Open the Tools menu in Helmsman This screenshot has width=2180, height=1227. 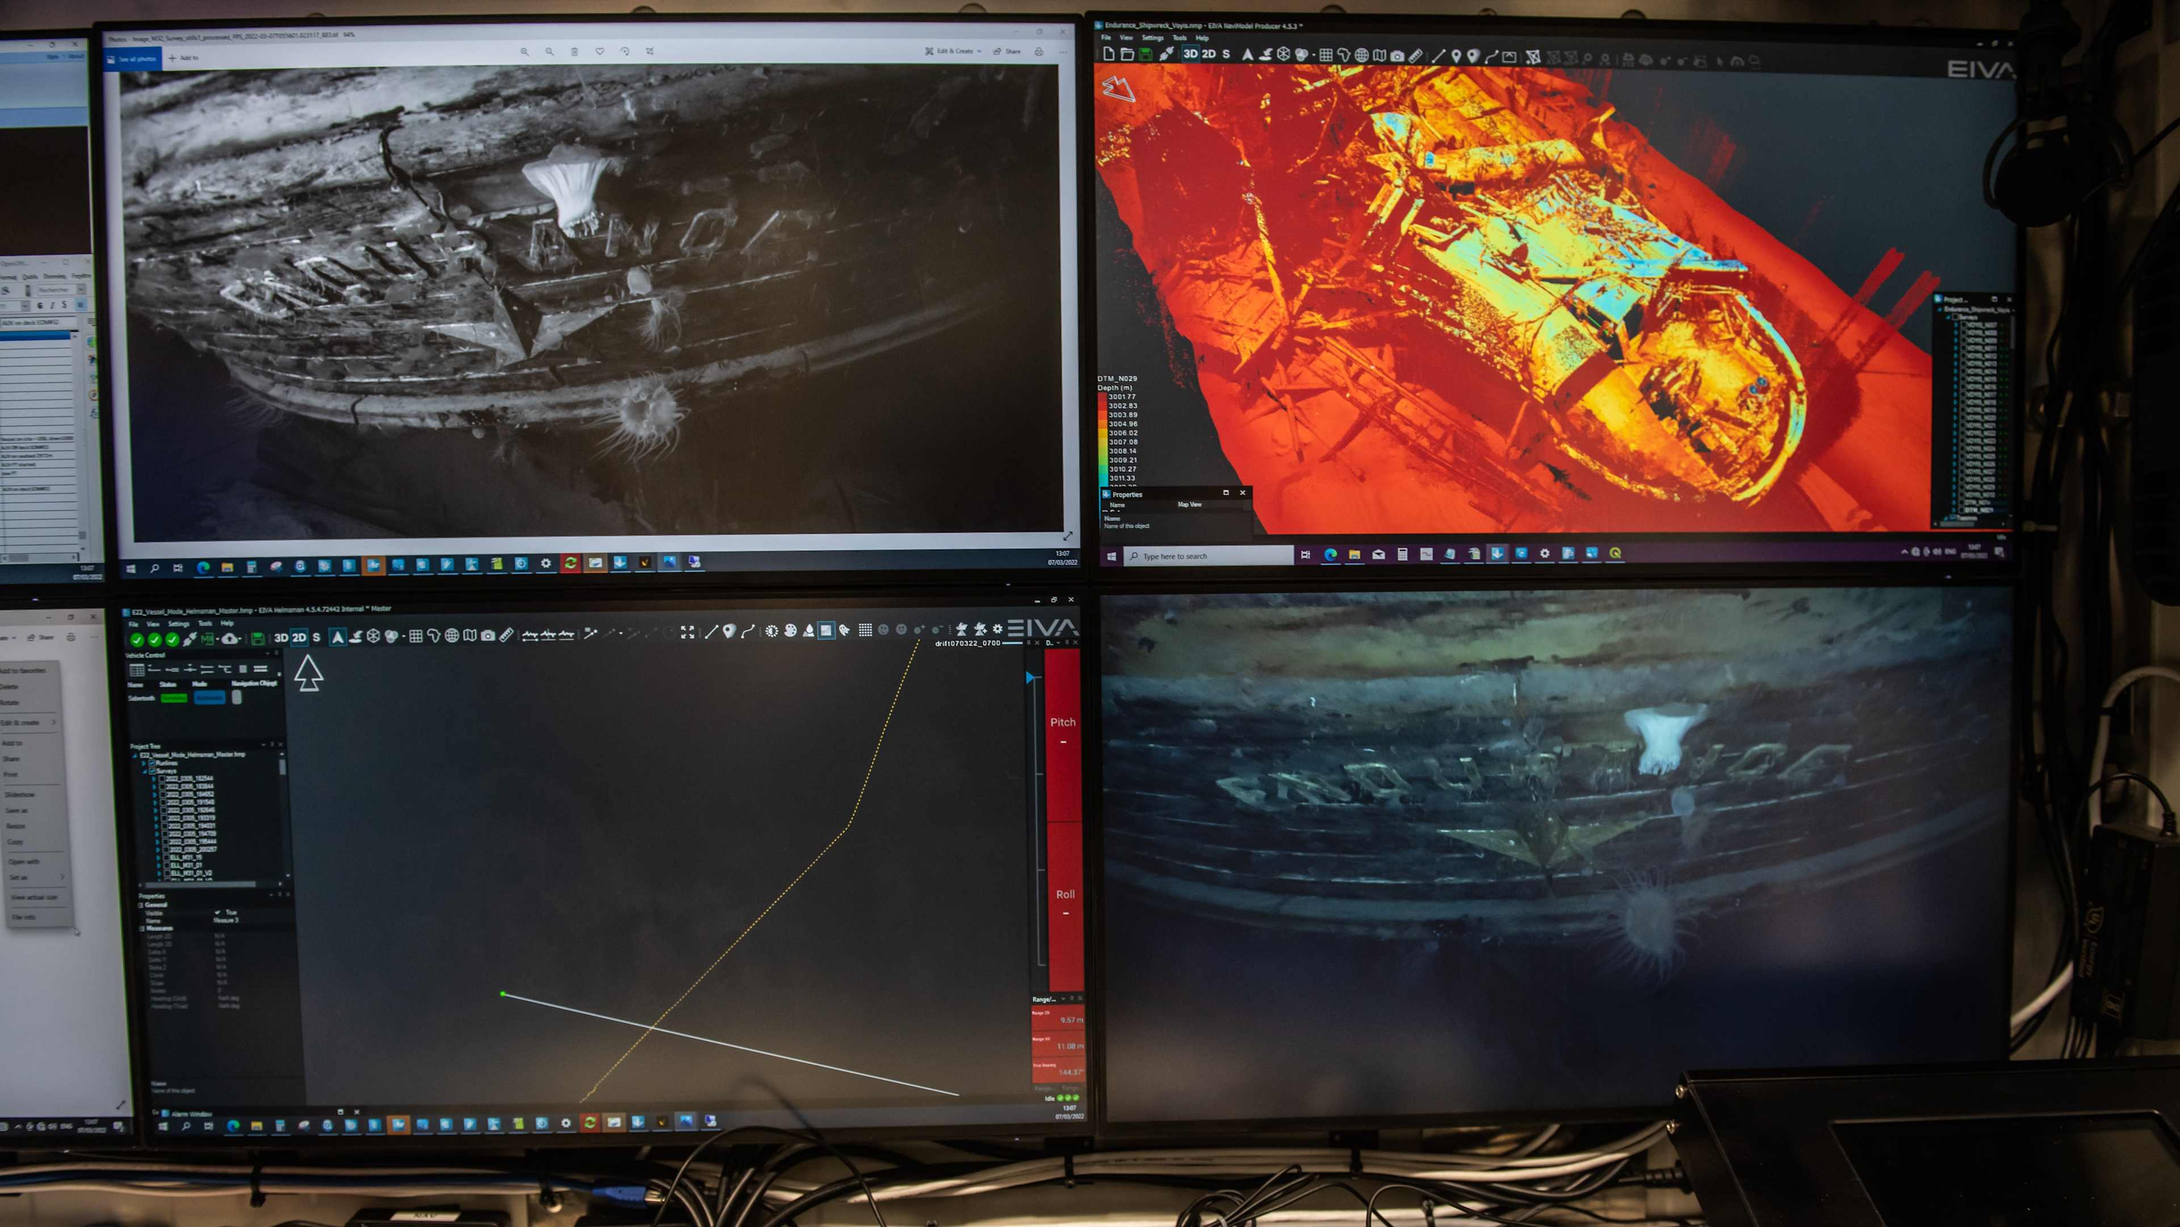(x=204, y=623)
